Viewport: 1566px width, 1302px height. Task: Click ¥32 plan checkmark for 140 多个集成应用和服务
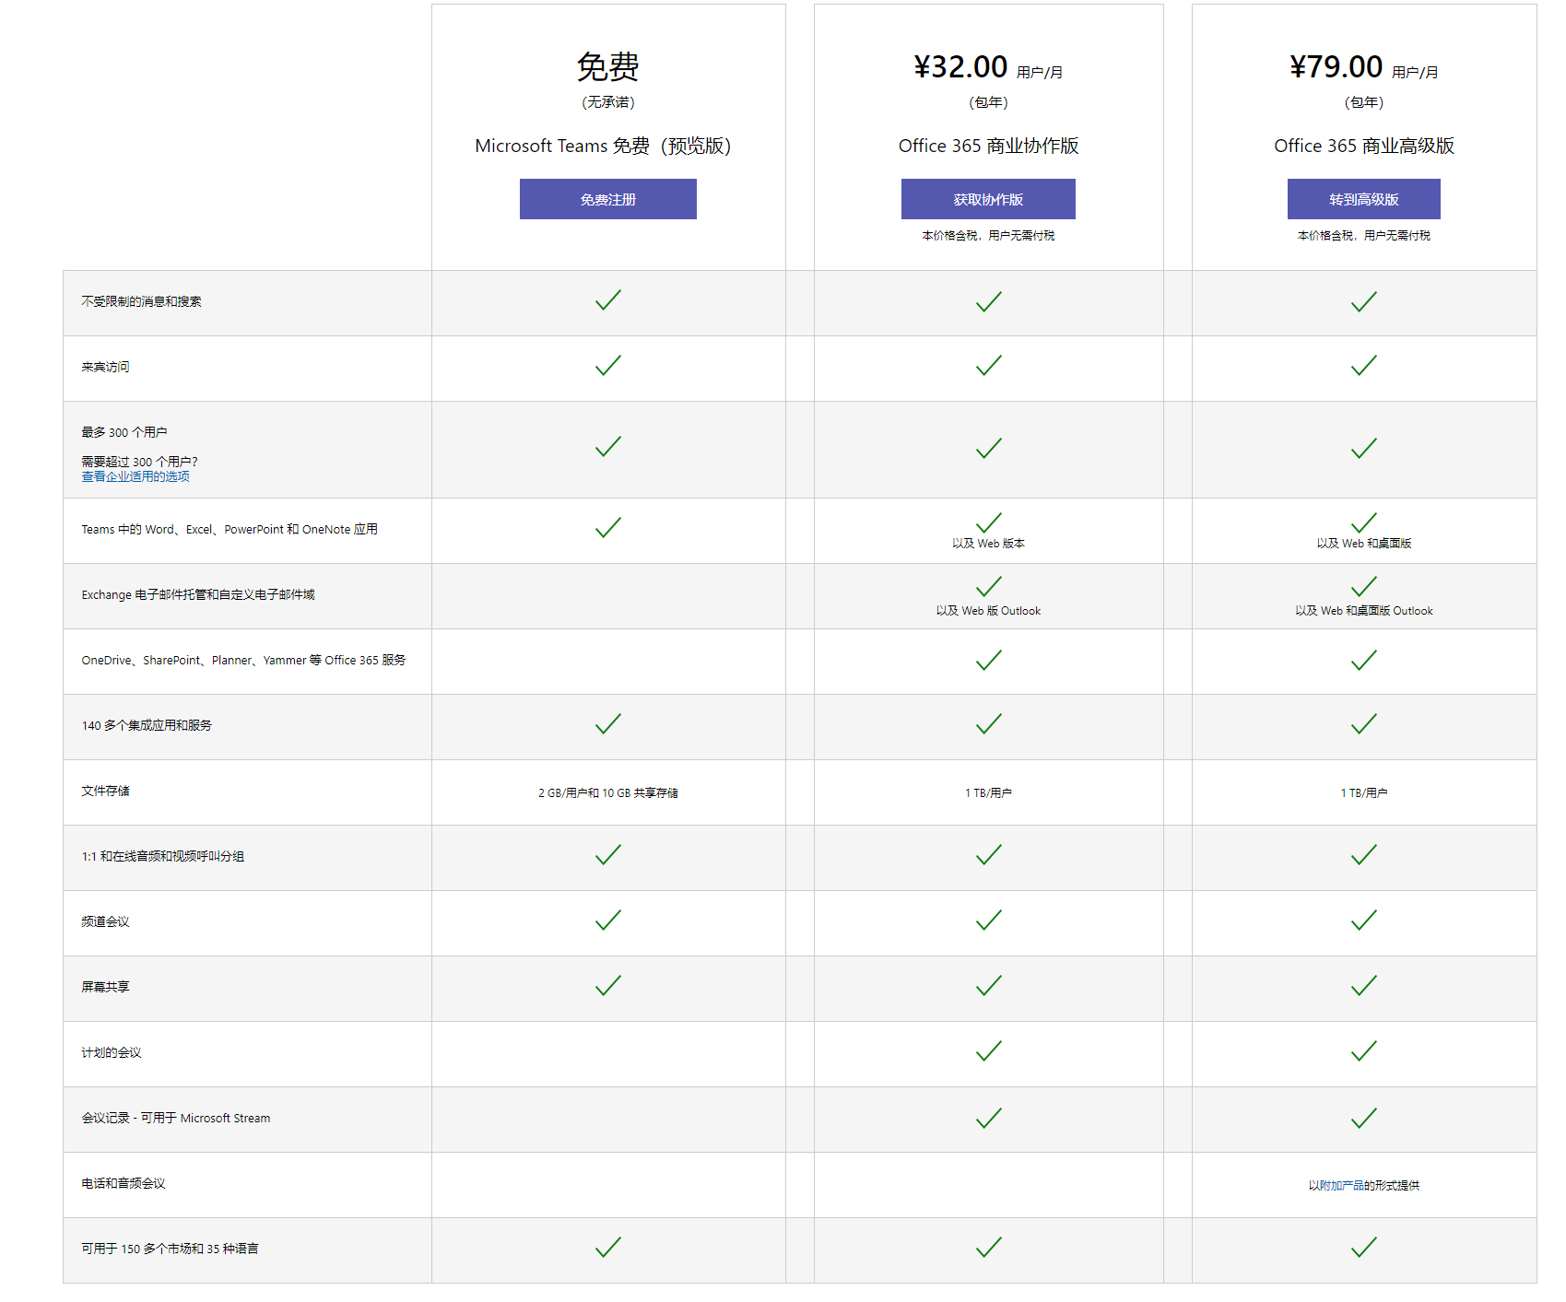988,724
